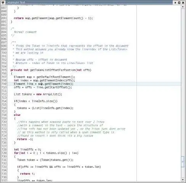Click highlighted line 'Element line = map.getElement(index);'
Screen dimensions: 186x183
pyautogui.click(x=43, y=84)
